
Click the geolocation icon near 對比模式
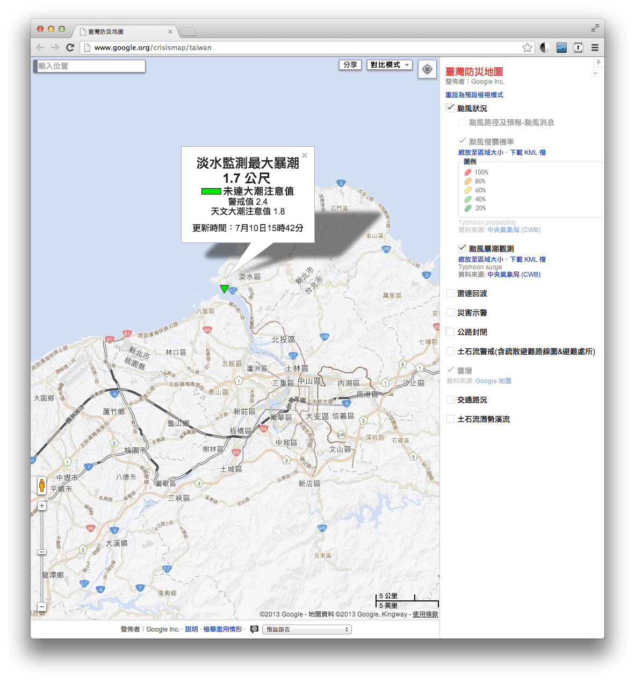coord(427,69)
